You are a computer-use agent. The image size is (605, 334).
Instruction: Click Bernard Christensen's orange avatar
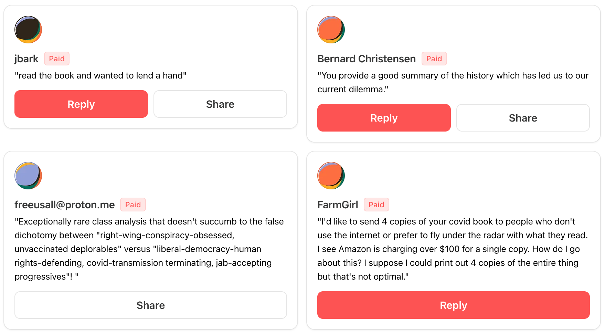[x=331, y=30]
